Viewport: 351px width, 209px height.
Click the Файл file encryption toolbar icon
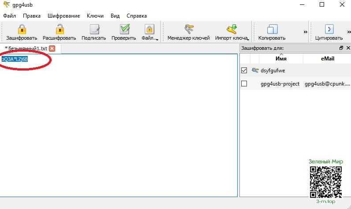(149, 30)
